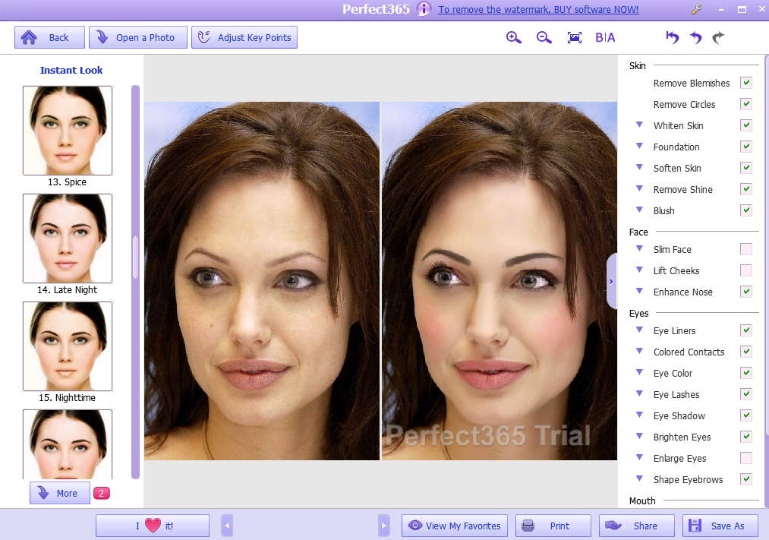
Task: Expand the Remove Shine options triangle
Action: [x=639, y=188]
